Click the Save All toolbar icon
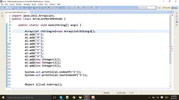 tap(10, 8)
